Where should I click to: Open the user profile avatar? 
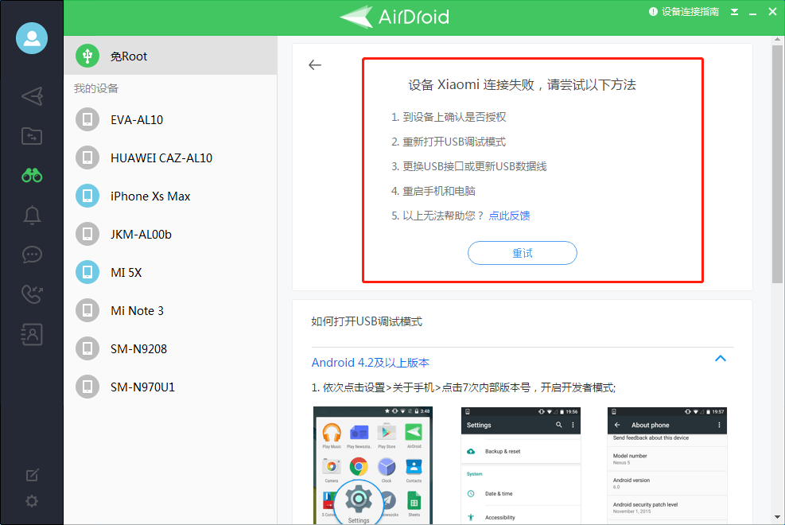tap(32, 38)
